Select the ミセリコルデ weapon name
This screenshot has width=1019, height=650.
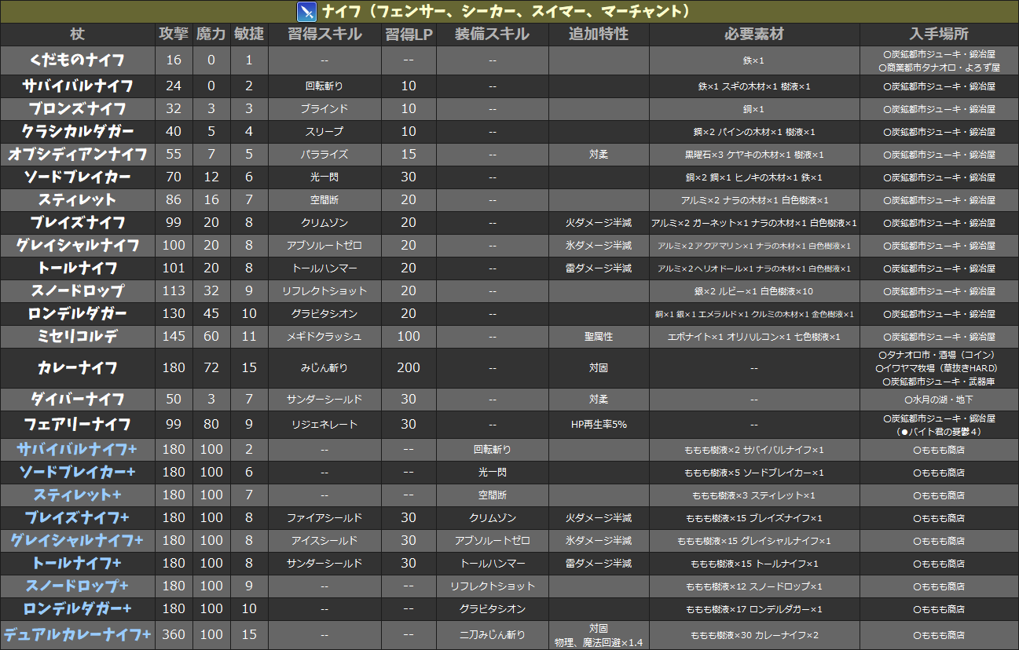point(78,337)
